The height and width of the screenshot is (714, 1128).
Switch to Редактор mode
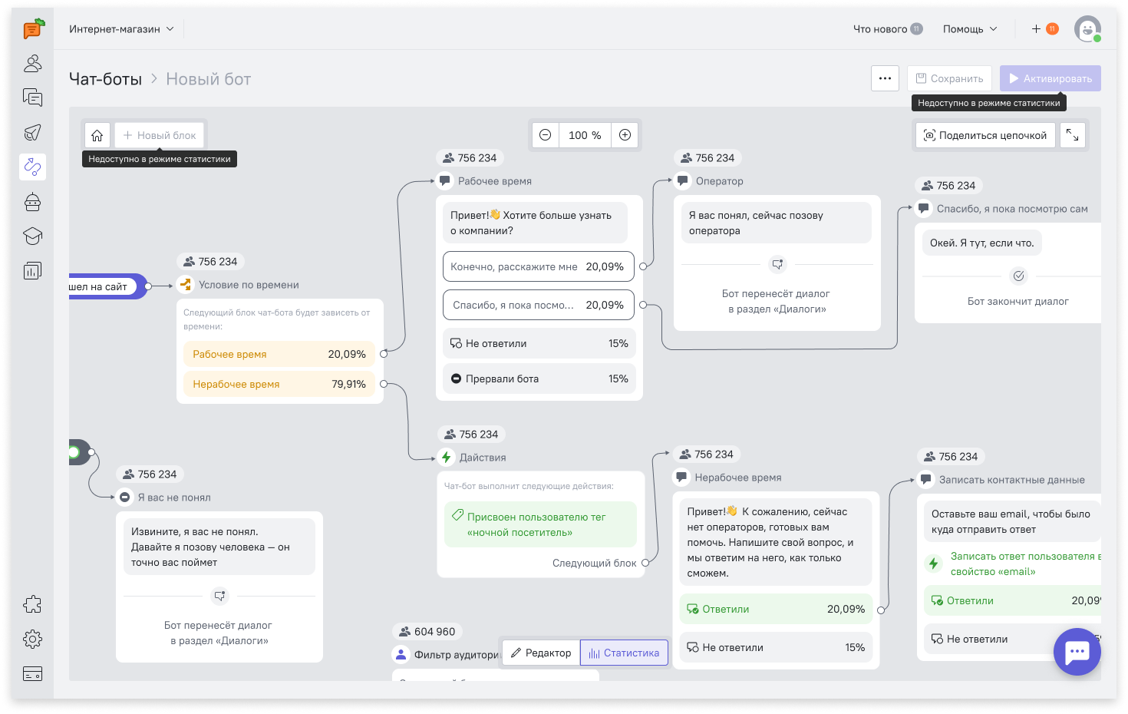click(x=541, y=653)
